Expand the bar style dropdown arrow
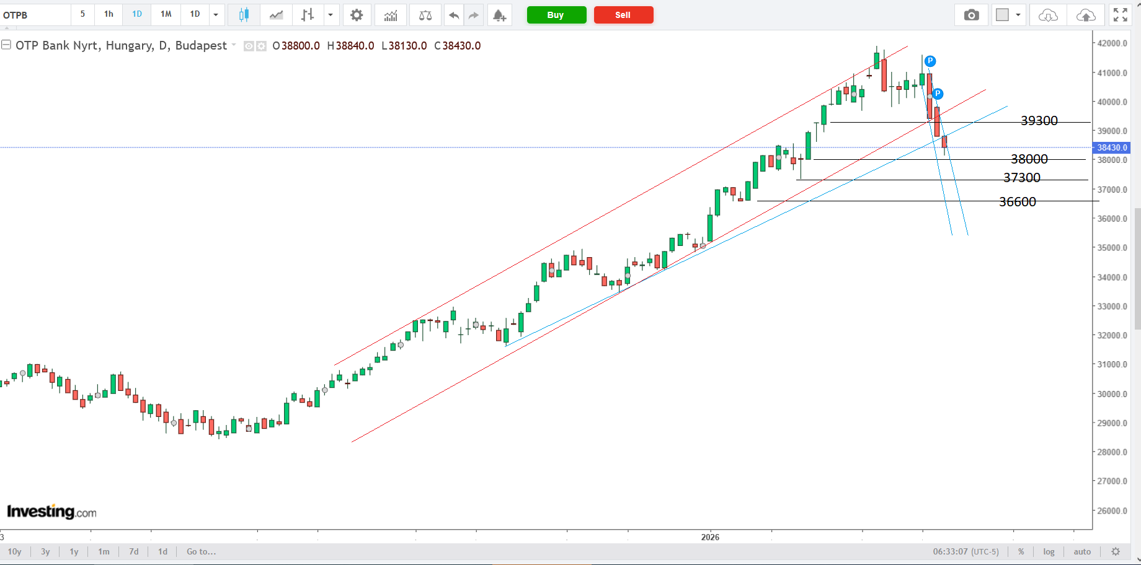Viewport: 1141px width, 565px height. (331, 15)
